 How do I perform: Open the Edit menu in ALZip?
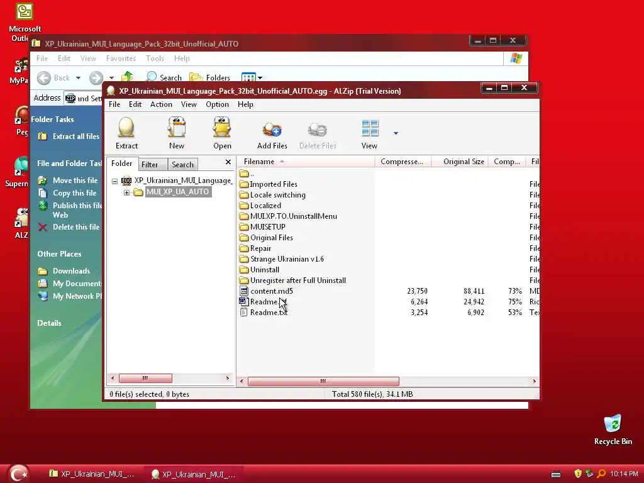[135, 104]
